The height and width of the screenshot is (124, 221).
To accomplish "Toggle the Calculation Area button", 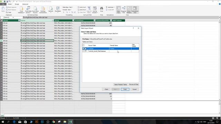I will (135, 10).
